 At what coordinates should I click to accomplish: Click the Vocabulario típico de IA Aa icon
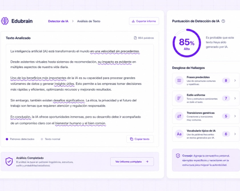click(x=179, y=134)
